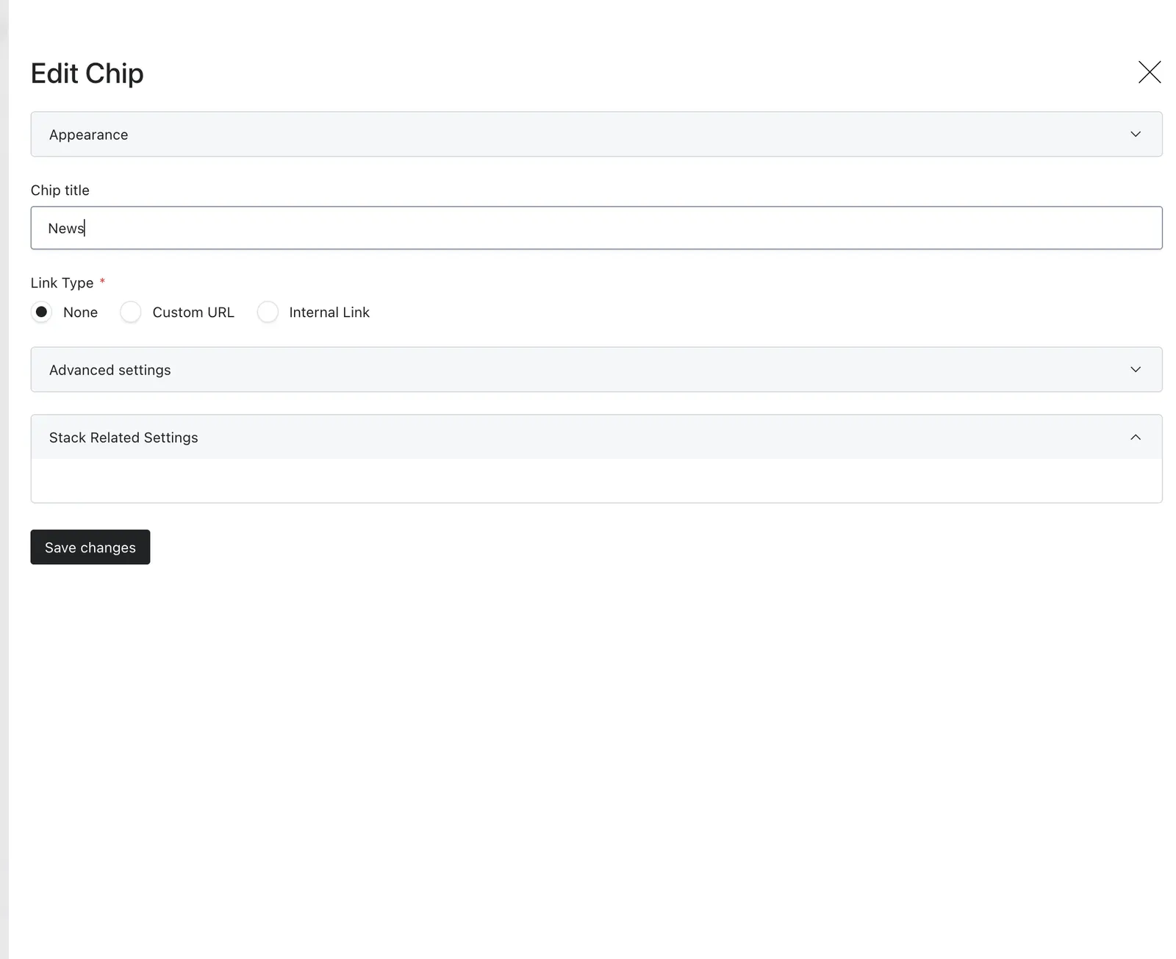Click the Advanced settings chevron icon
Image resolution: width=1176 pixels, height=959 pixels.
coord(1136,369)
